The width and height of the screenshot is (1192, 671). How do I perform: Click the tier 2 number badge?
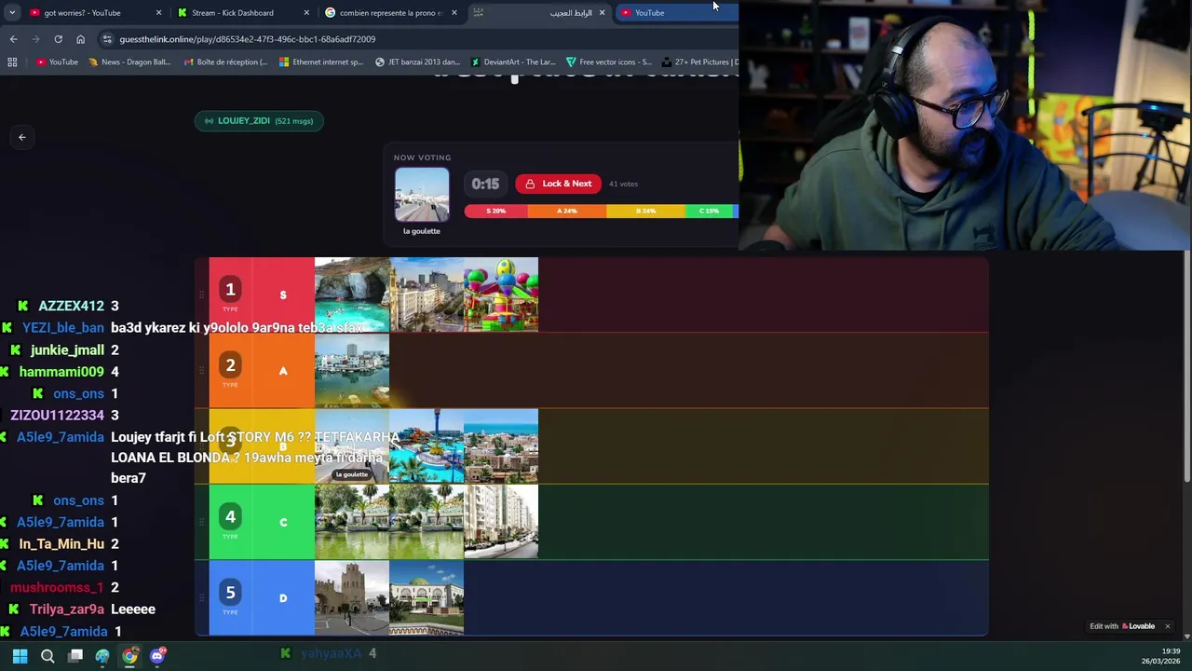[230, 365]
